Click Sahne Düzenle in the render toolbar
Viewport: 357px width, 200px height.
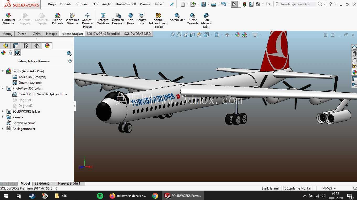(x=58, y=19)
